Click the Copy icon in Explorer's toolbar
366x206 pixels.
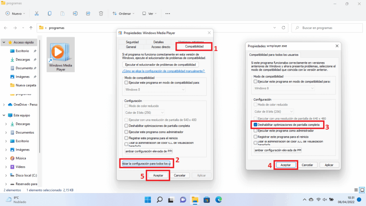(49, 13)
